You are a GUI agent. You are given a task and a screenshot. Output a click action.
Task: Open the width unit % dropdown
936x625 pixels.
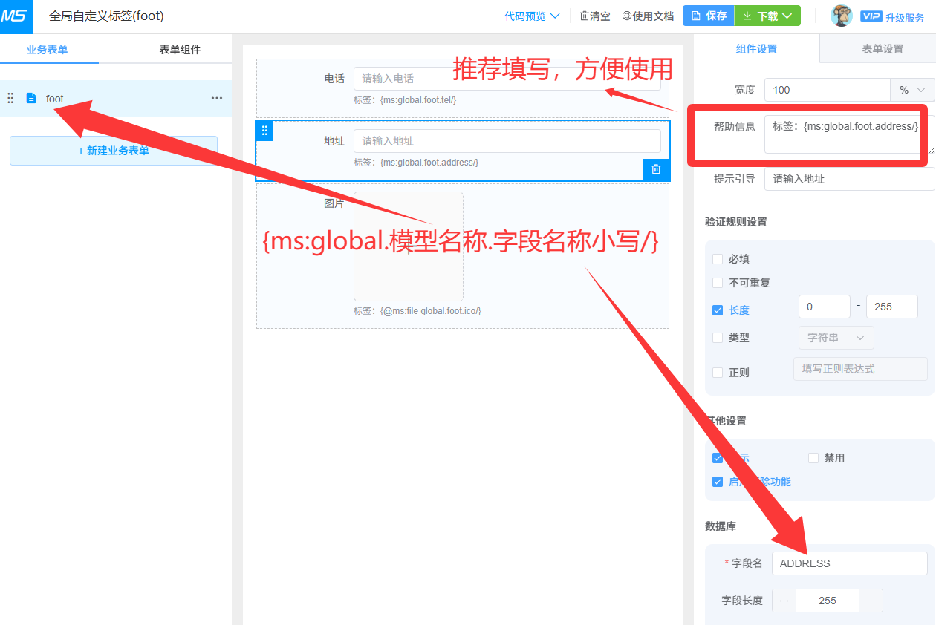[x=912, y=90]
